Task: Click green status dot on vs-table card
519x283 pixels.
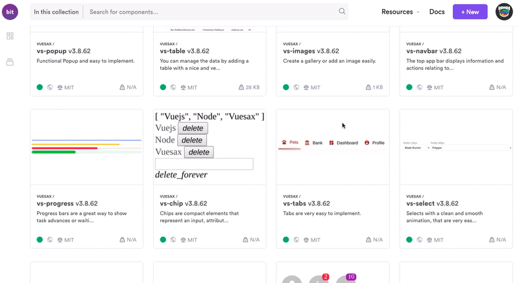Action: pyautogui.click(x=163, y=87)
